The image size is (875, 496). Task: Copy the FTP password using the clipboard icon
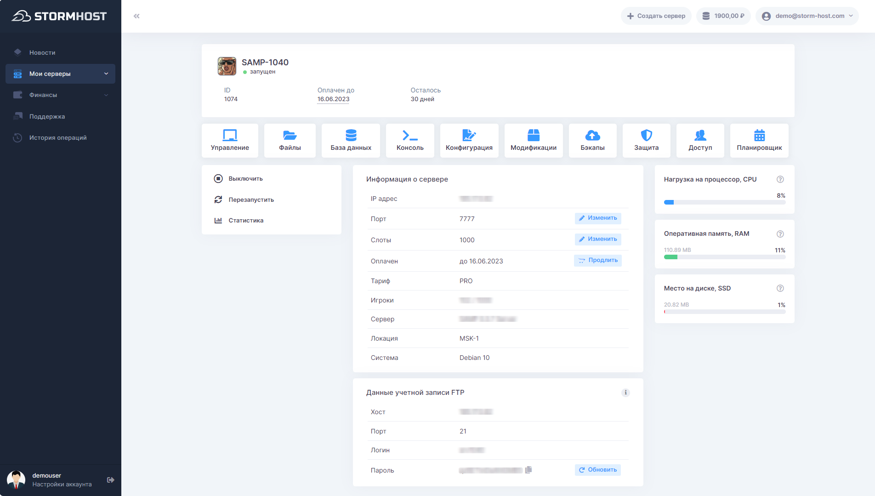528,469
